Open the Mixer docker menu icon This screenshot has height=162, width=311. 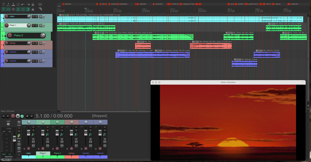pyautogui.click(x=10, y=160)
